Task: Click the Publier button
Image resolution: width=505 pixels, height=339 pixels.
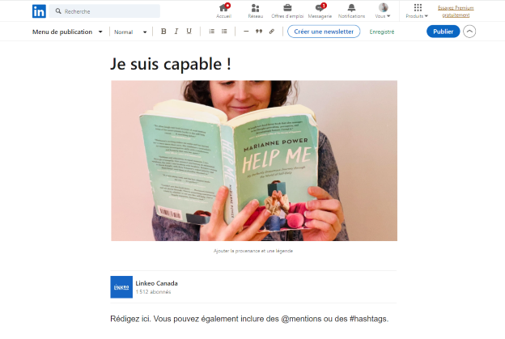Action: (x=443, y=32)
